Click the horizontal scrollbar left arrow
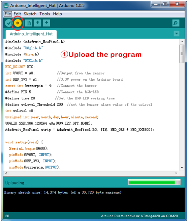 coord(6,173)
